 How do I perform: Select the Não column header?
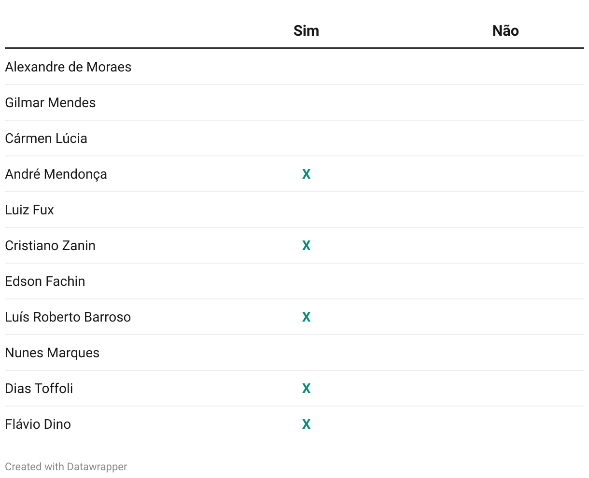[505, 31]
